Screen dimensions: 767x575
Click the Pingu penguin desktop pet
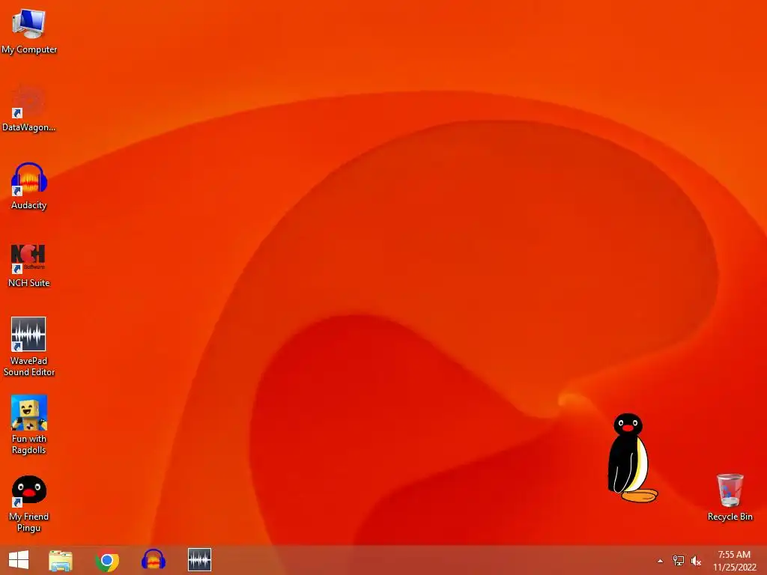point(631,458)
